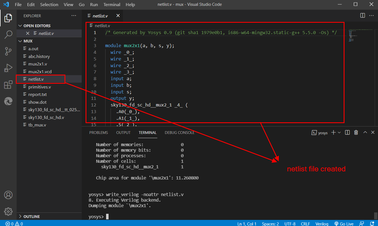This screenshot has width=378, height=226.
Task: Open the Edge browser tools icon
Action: pyautogui.click(x=8, y=101)
